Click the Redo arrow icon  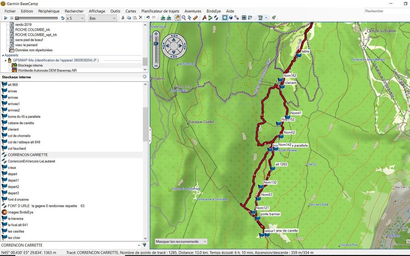(154, 18)
